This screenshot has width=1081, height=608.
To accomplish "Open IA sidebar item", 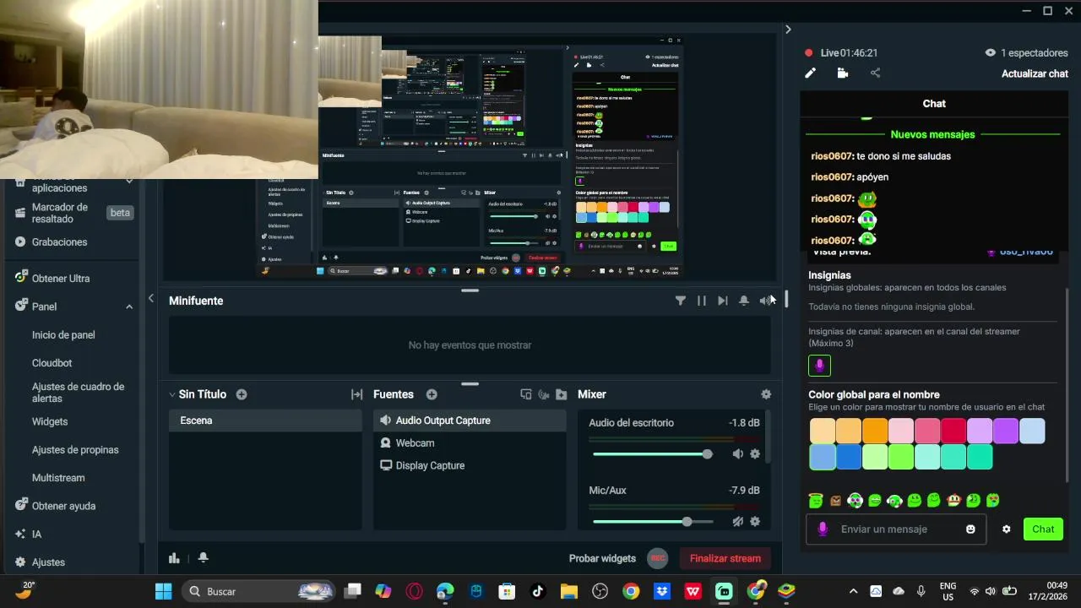I will pos(36,534).
